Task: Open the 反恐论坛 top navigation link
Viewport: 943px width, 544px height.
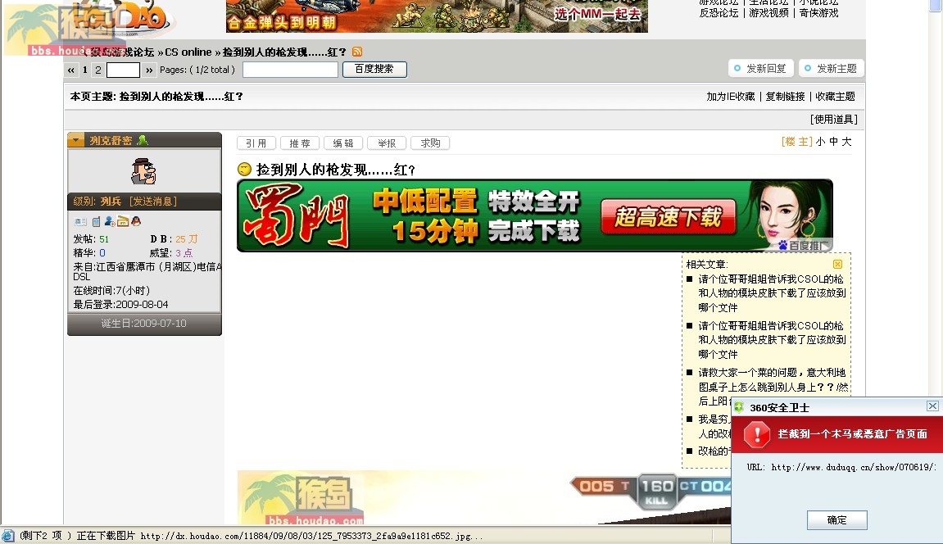Action: (719, 12)
